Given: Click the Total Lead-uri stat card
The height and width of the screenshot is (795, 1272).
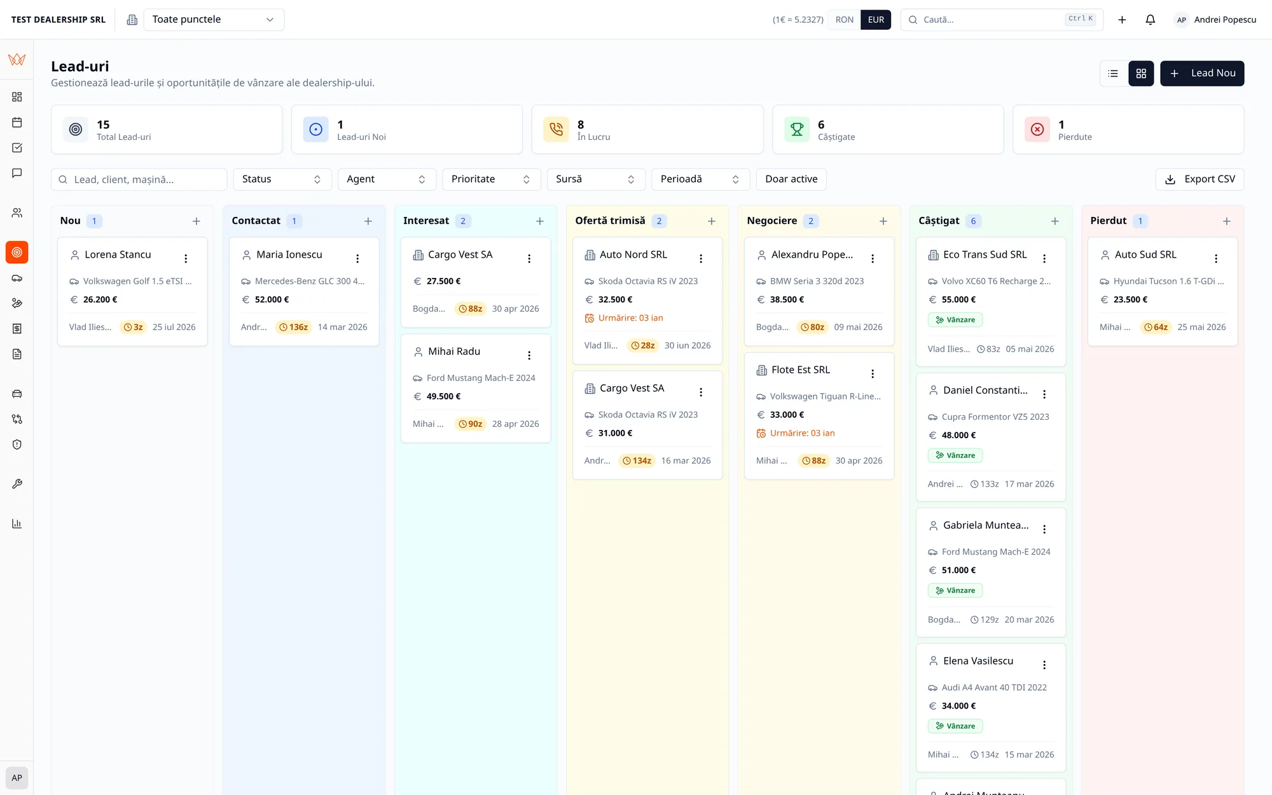Looking at the screenshot, I should [167, 129].
